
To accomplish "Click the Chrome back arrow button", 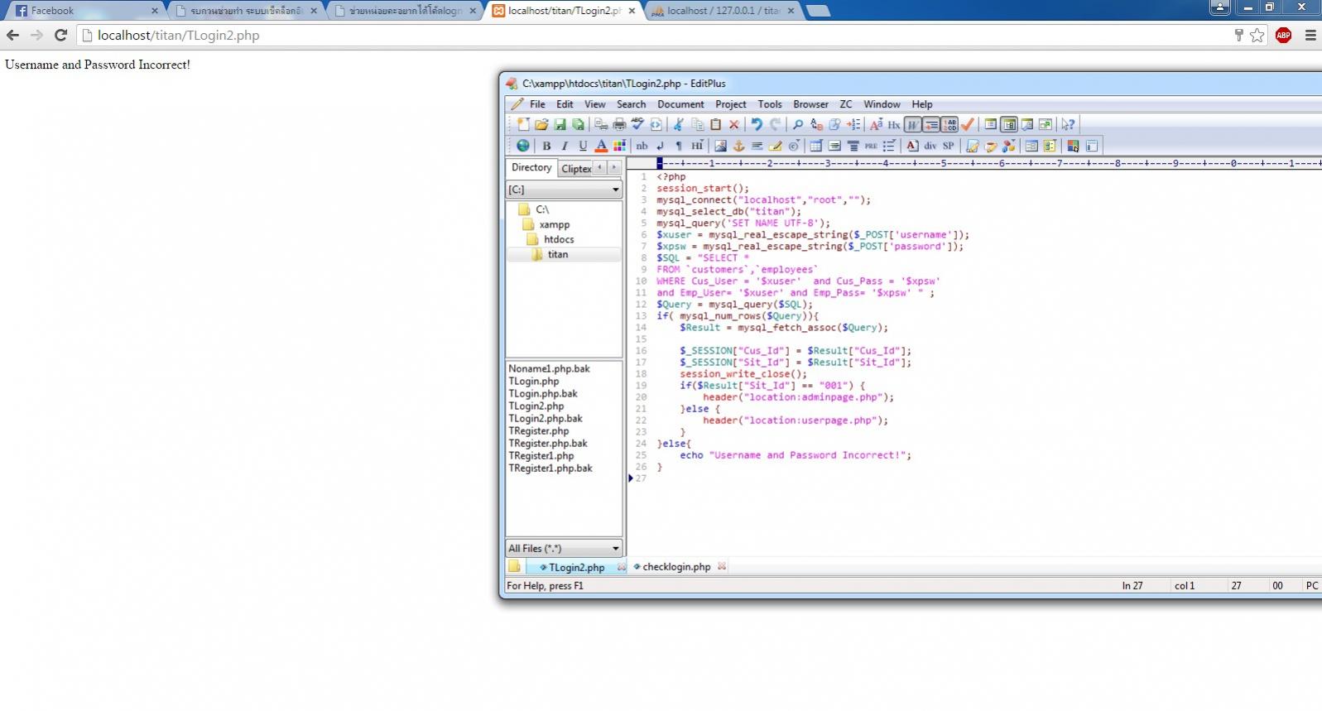I will click(12, 35).
